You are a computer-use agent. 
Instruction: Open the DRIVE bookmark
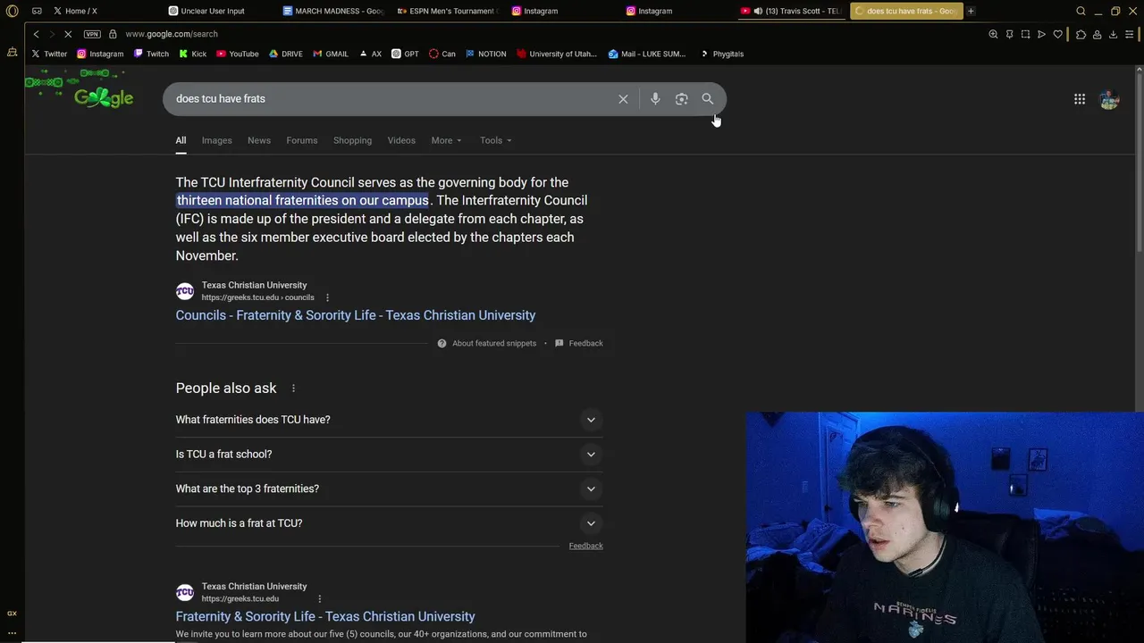(x=286, y=54)
